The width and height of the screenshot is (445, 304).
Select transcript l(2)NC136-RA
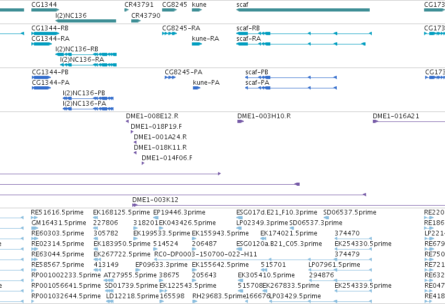pos(88,65)
